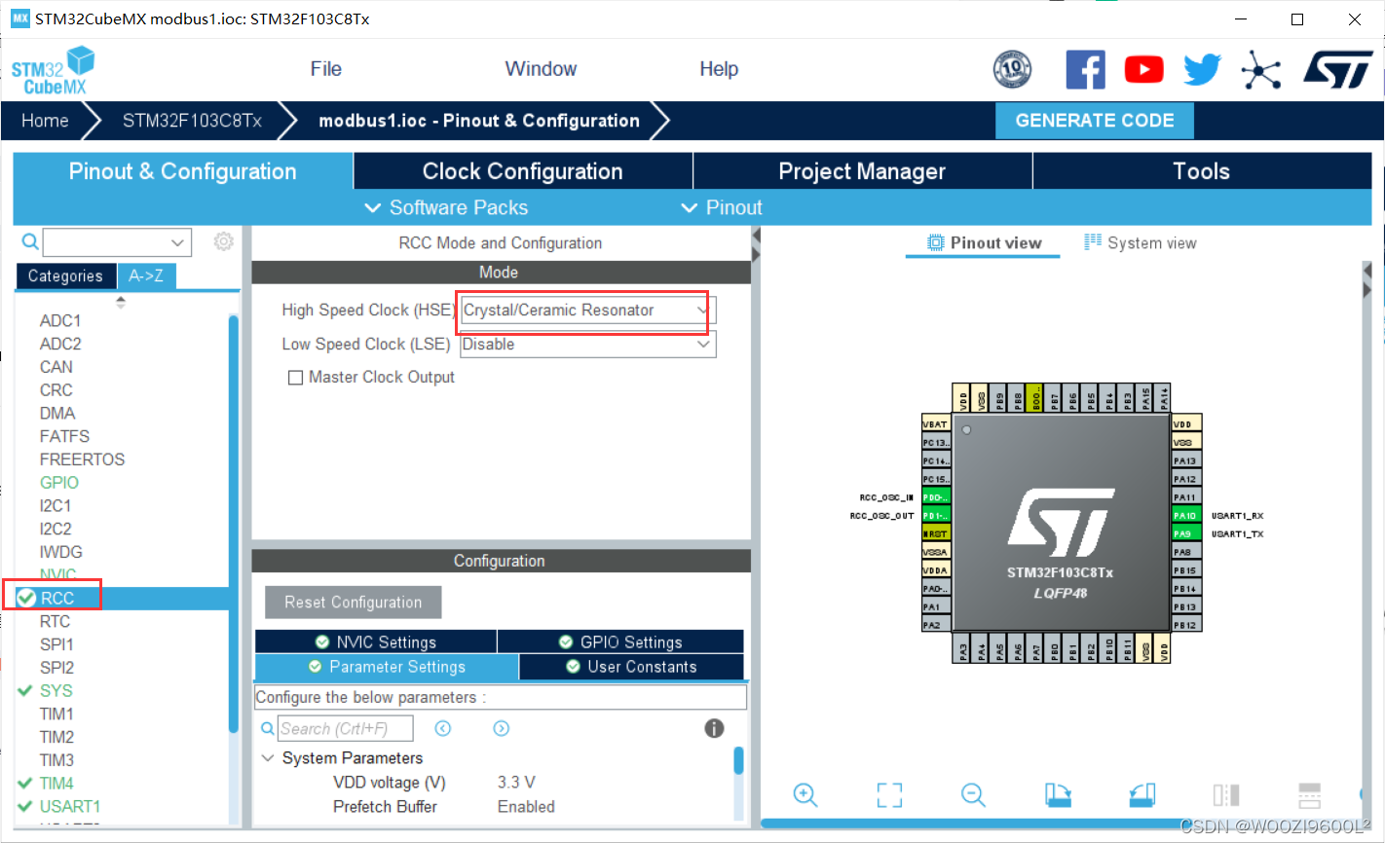1385x843 pixels.
Task: Switch to the A->Z tab
Action: click(146, 276)
